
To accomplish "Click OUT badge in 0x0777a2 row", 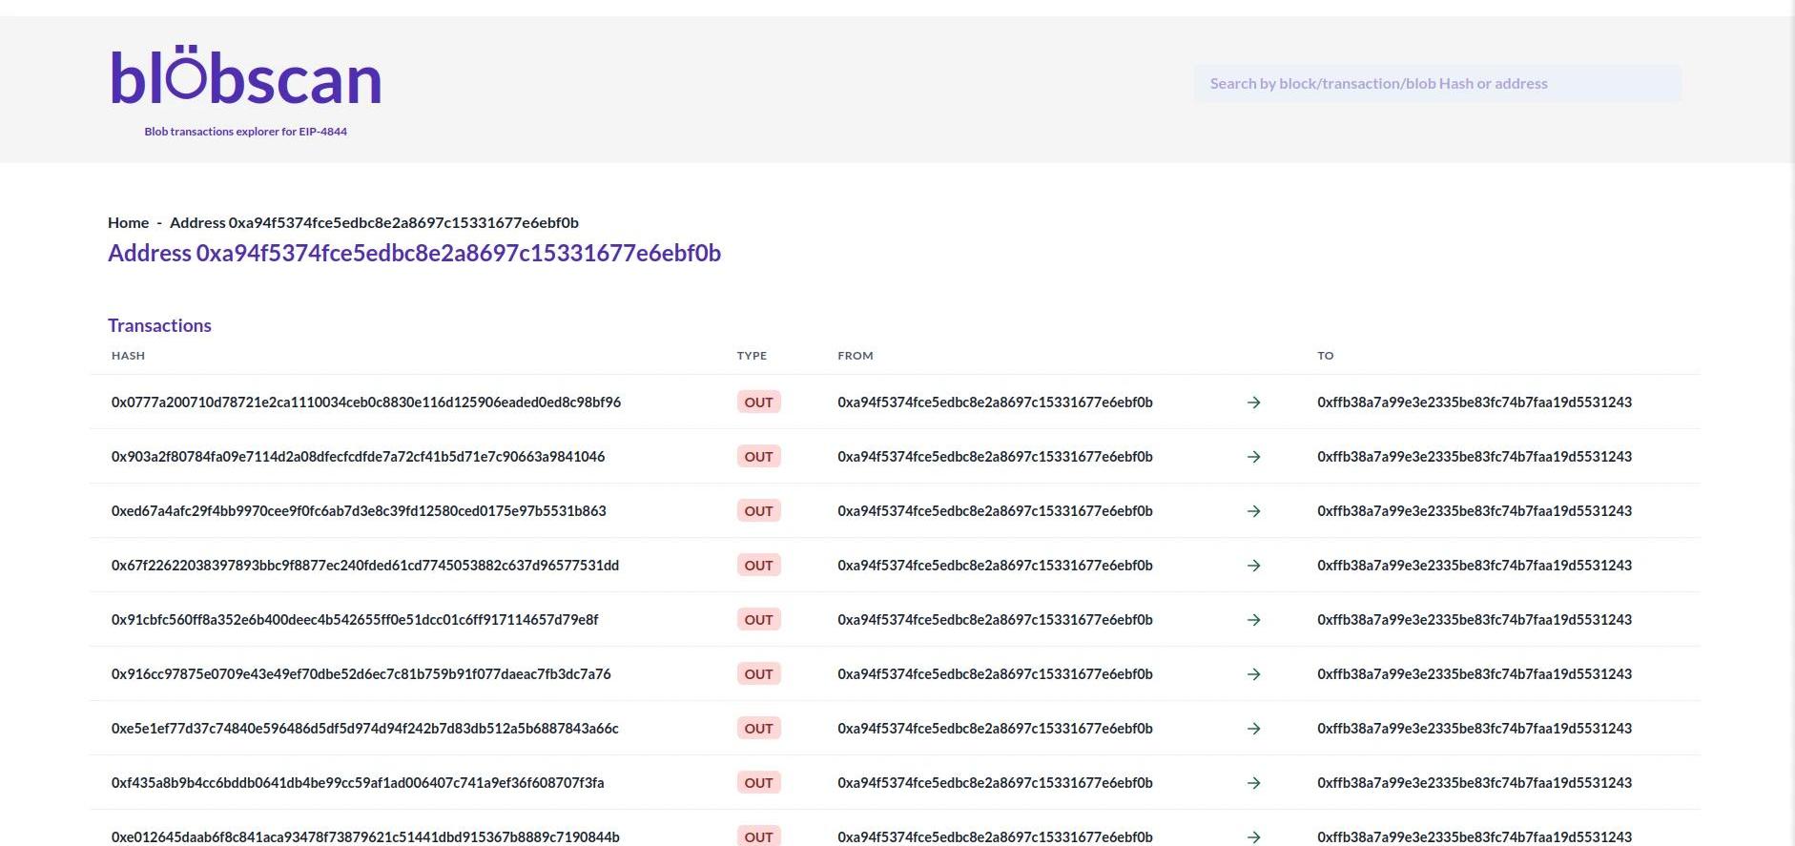I will [759, 402].
